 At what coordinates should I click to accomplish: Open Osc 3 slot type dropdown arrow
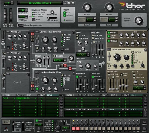coord(8,74)
